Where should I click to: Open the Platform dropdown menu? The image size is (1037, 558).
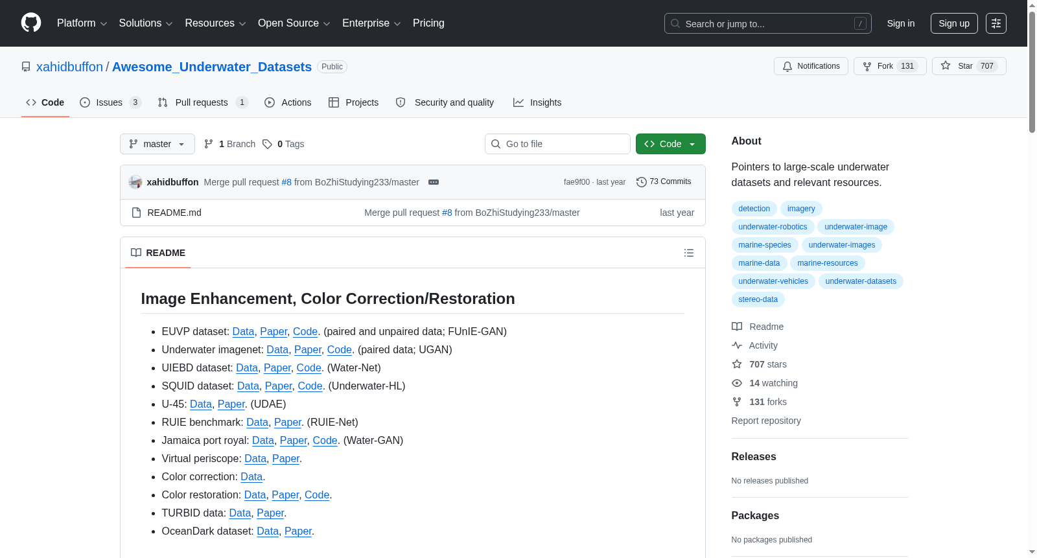[82, 23]
